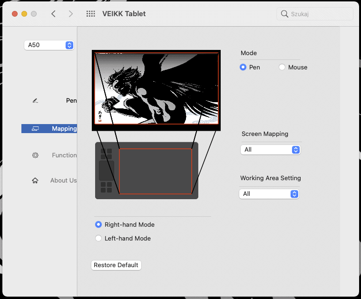Open the About Us section
This screenshot has width=361, height=299.
click(63, 181)
